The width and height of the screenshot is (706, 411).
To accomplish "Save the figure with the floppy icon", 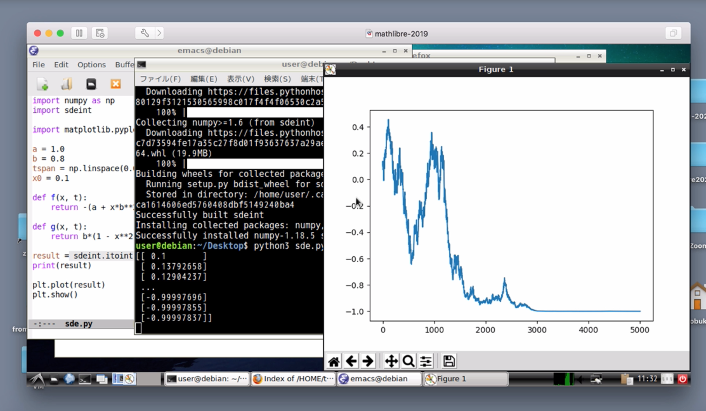I will (449, 361).
